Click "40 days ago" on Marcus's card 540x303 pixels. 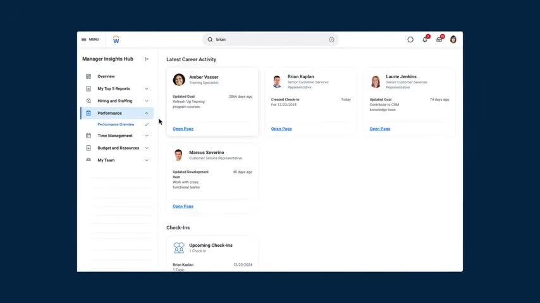point(242,172)
